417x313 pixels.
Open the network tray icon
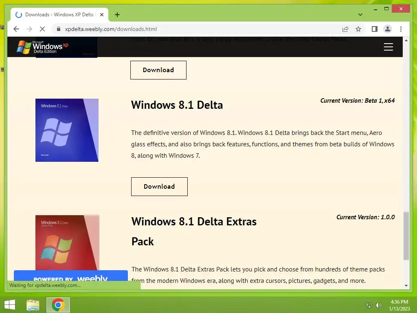click(x=369, y=305)
